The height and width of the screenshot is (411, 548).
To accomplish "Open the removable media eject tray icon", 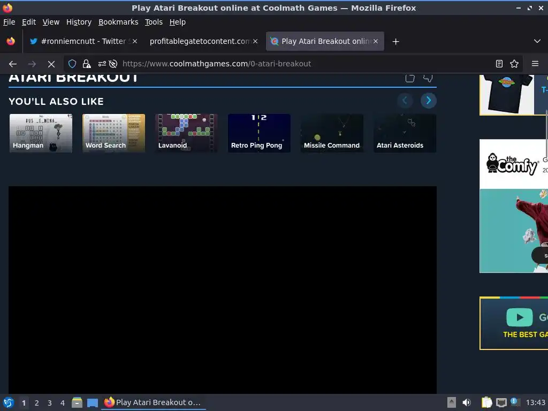I will (x=452, y=402).
